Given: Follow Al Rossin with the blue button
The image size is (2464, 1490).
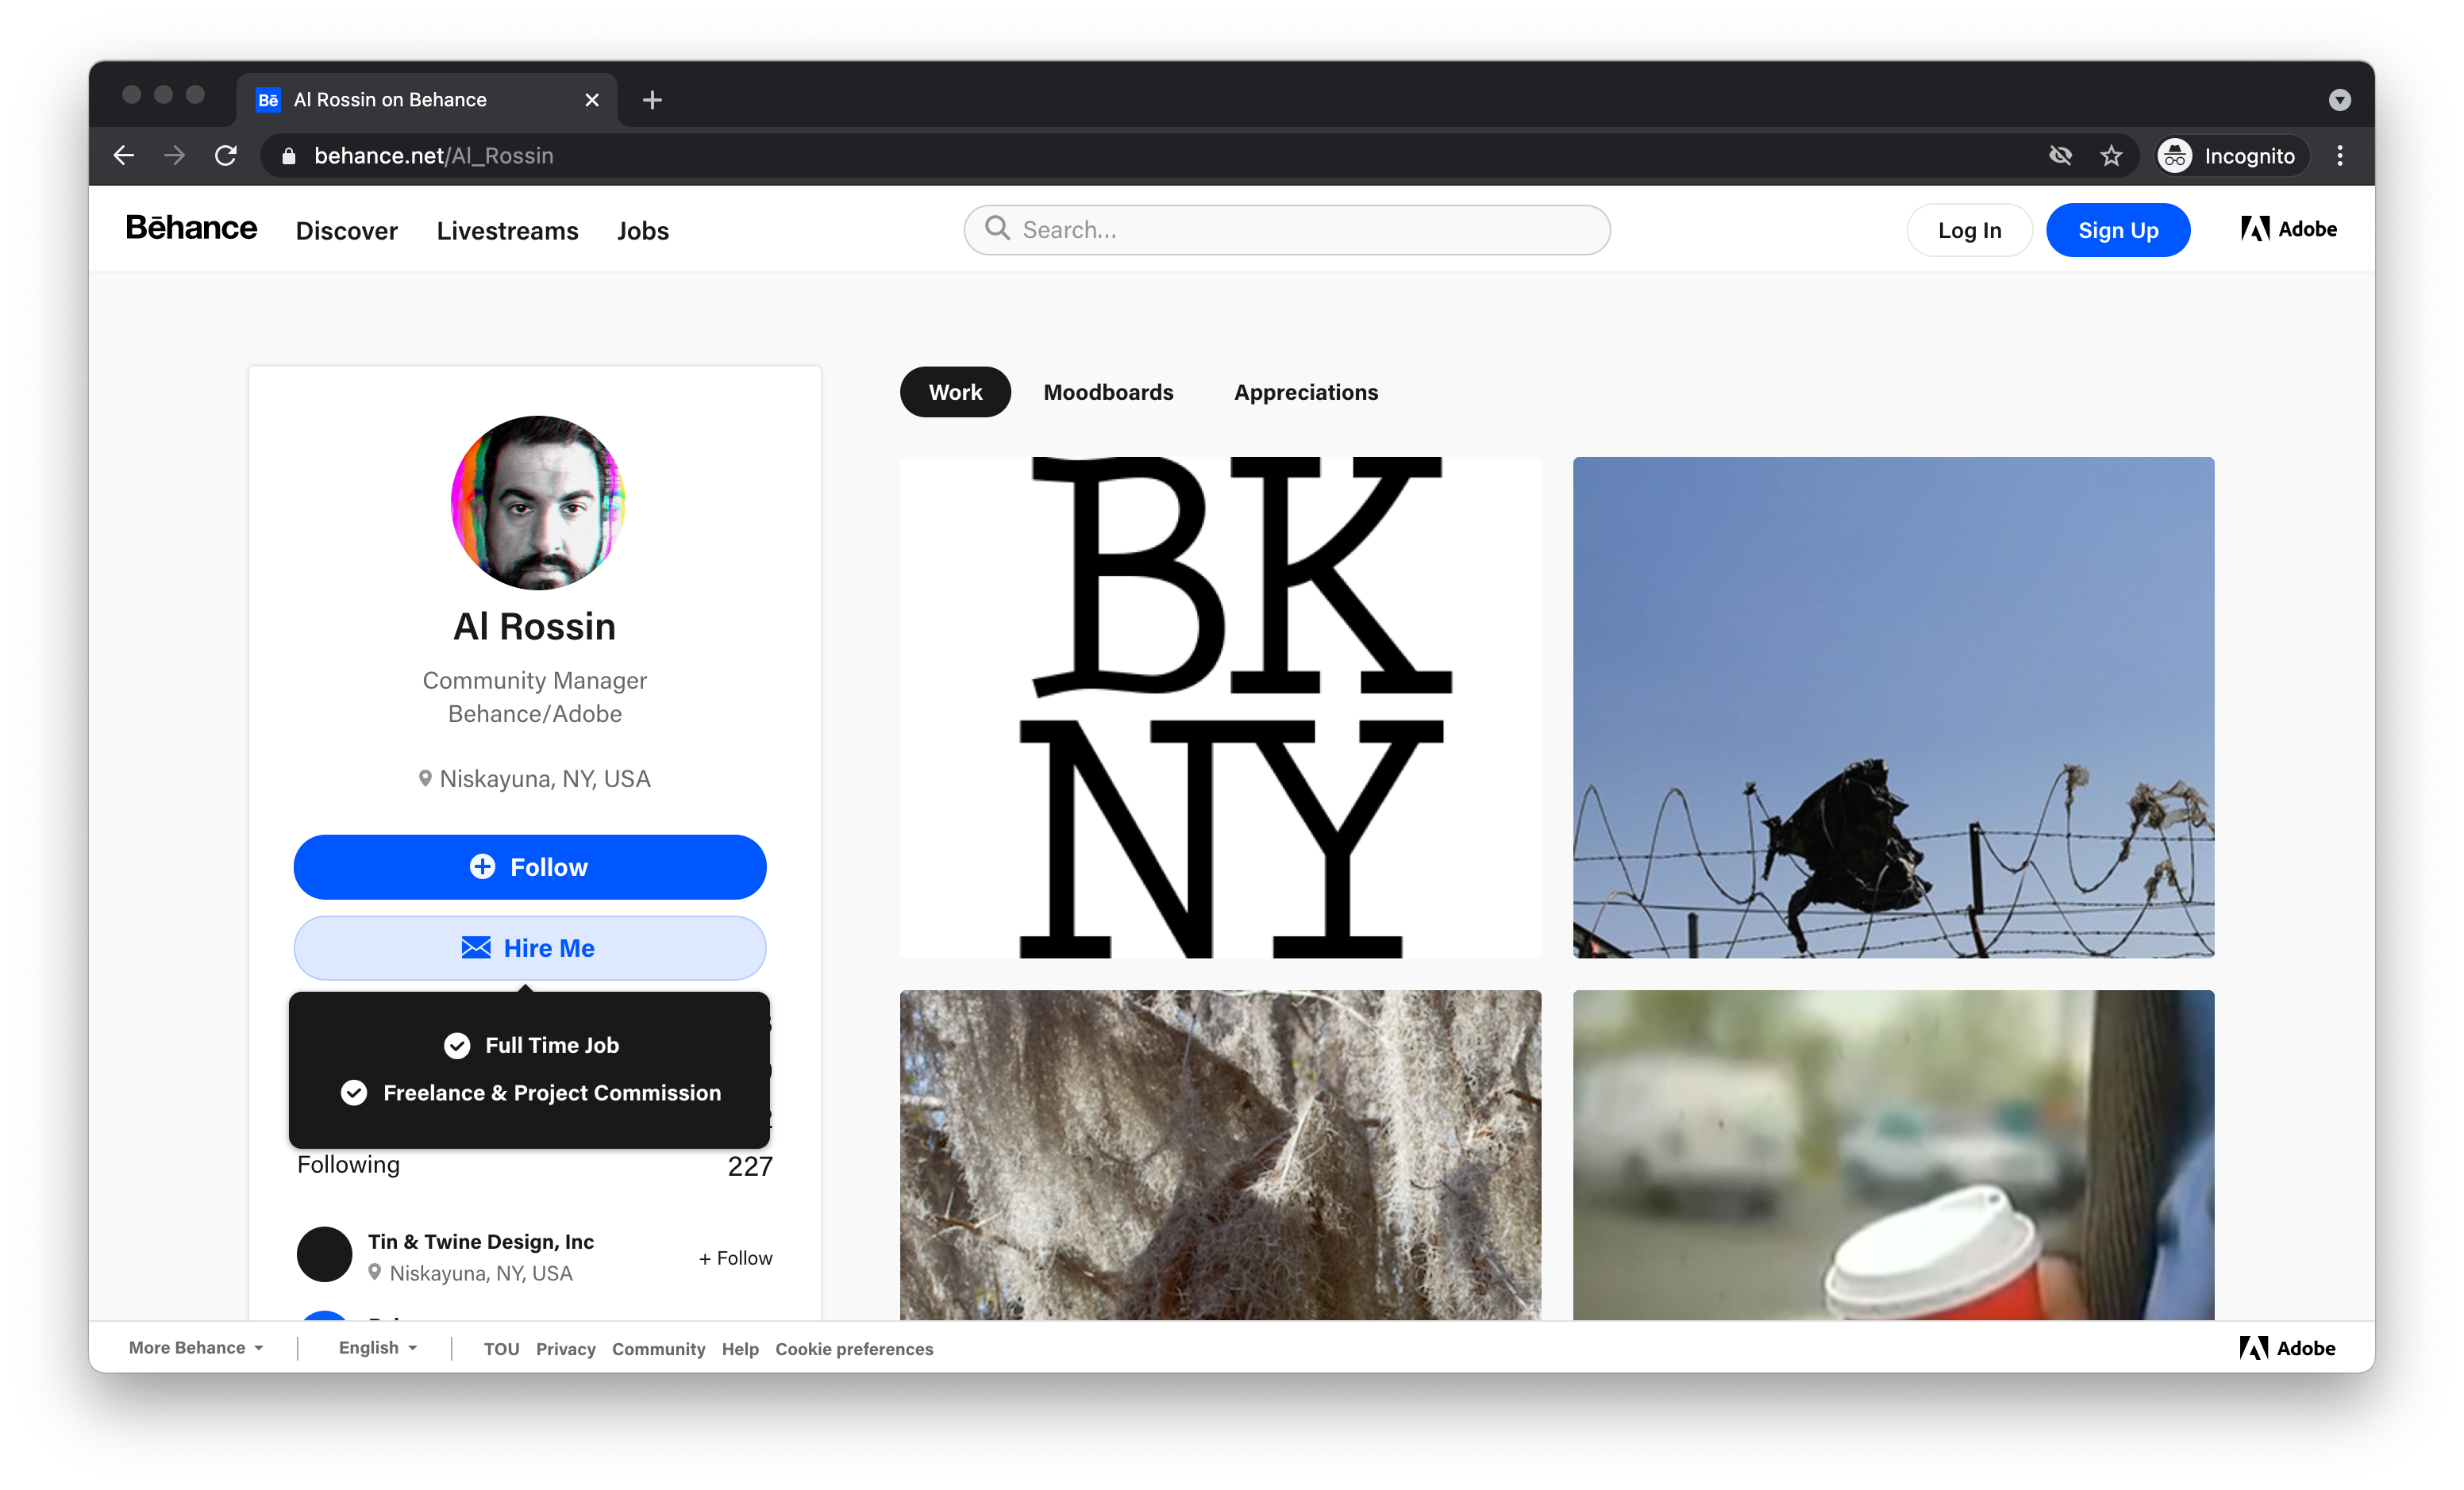Looking at the screenshot, I should [530, 866].
